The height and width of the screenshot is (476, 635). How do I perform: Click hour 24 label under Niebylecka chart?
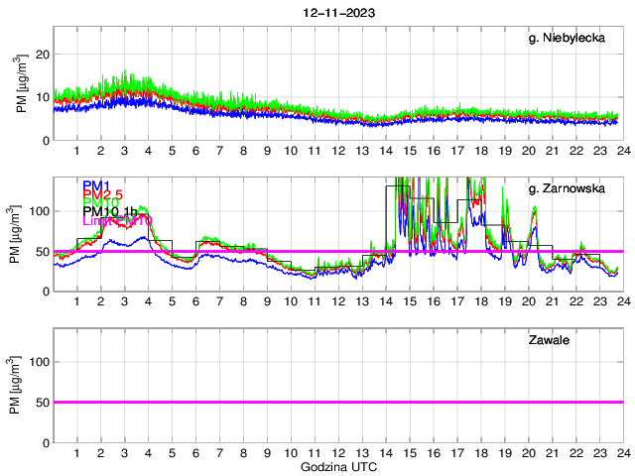624,151
